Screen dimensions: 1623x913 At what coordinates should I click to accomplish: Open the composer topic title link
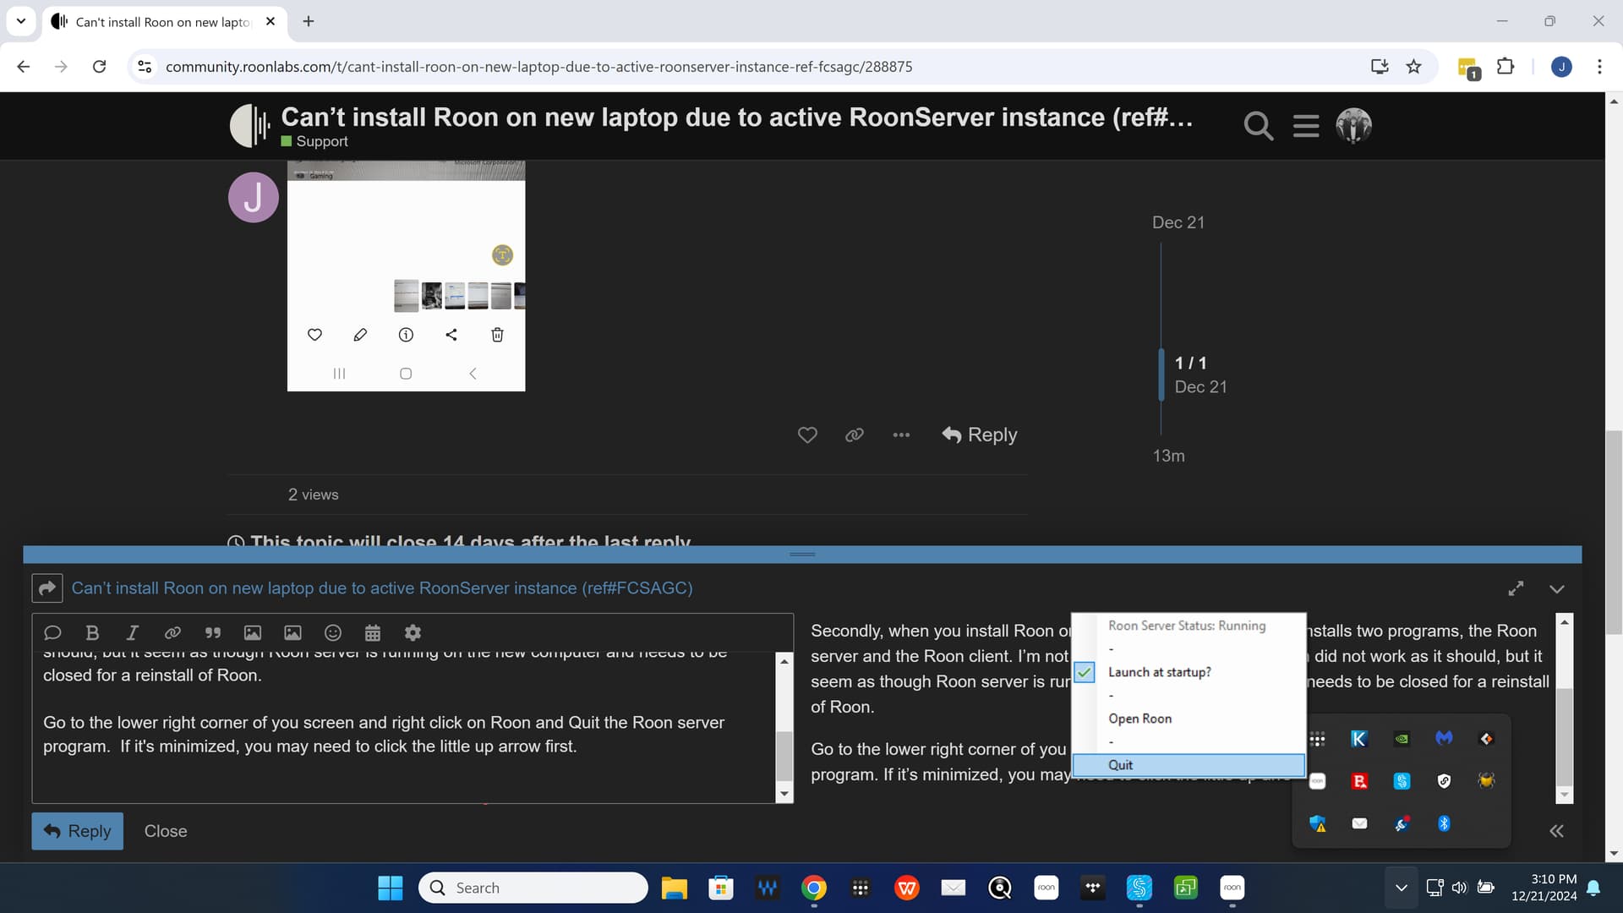[x=382, y=588]
